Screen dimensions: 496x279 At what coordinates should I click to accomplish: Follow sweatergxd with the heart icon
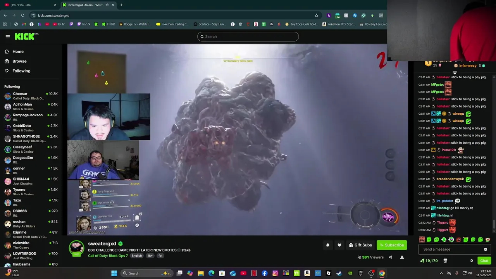pos(339,245)
